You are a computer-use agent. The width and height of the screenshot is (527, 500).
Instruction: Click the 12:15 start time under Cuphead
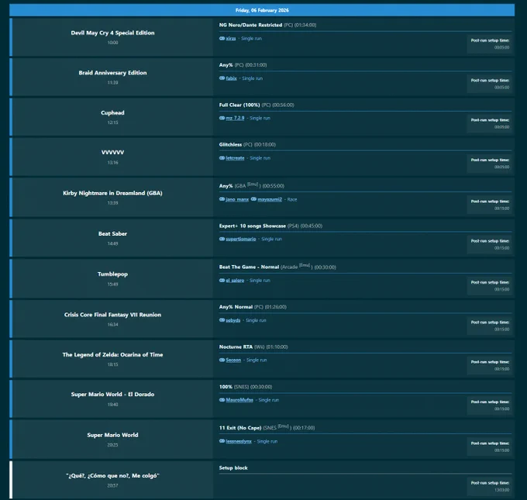click(112, 122)
